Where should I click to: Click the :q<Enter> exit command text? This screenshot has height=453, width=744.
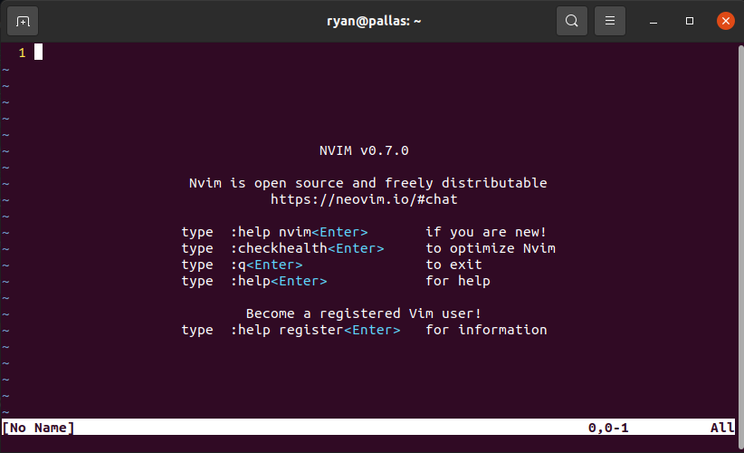coord(266,265)
